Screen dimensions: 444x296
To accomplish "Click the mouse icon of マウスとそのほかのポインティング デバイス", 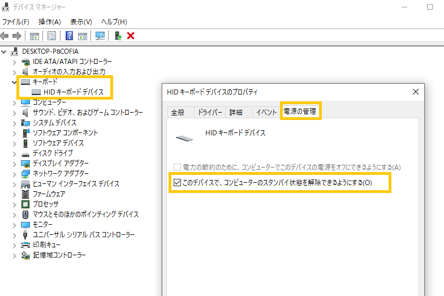I will pyautogui.click(x=25, y=215).
